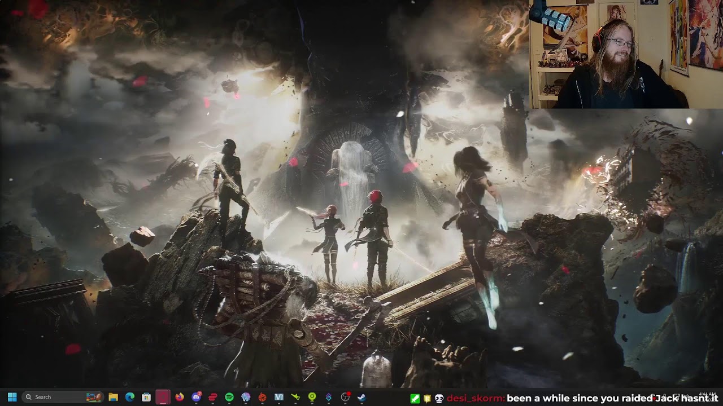Open the striped blue circle taskbar app
Viewport: 723px width, 406px height.
point(246,397)
